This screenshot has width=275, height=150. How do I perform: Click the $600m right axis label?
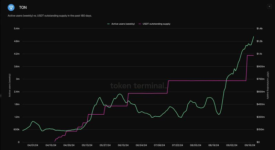pyautogui.click(x=261, y=92)
